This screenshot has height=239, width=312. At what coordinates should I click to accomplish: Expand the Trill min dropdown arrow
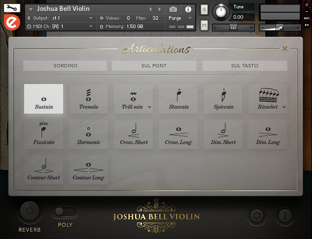149,107
